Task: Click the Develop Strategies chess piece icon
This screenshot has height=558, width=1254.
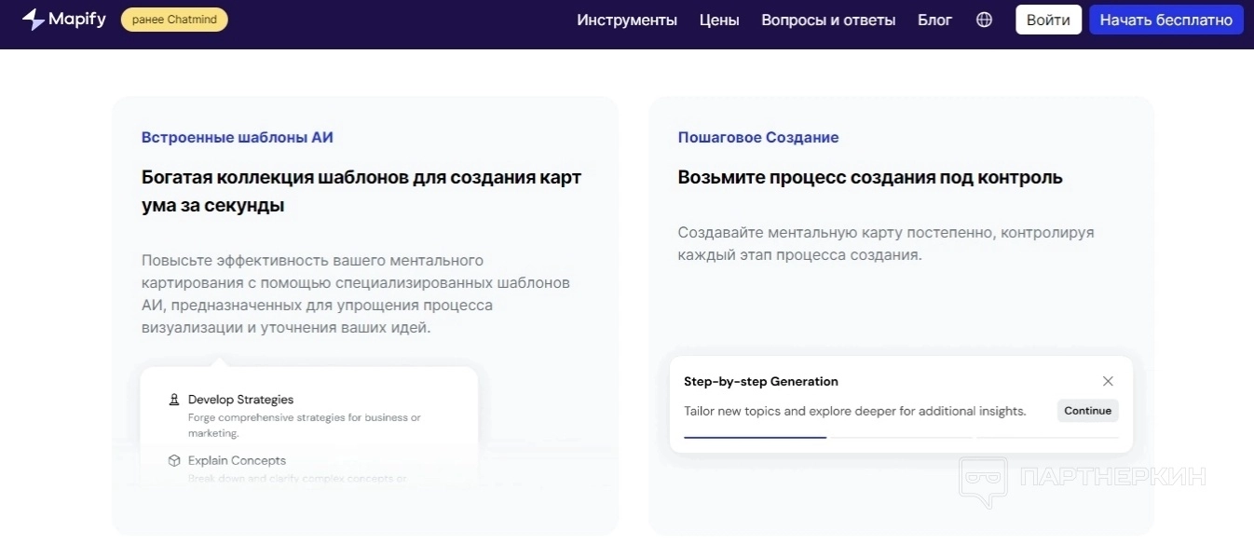Action: (173, 400)
